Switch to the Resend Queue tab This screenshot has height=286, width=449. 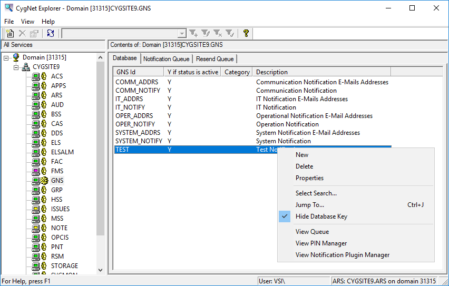215,59
